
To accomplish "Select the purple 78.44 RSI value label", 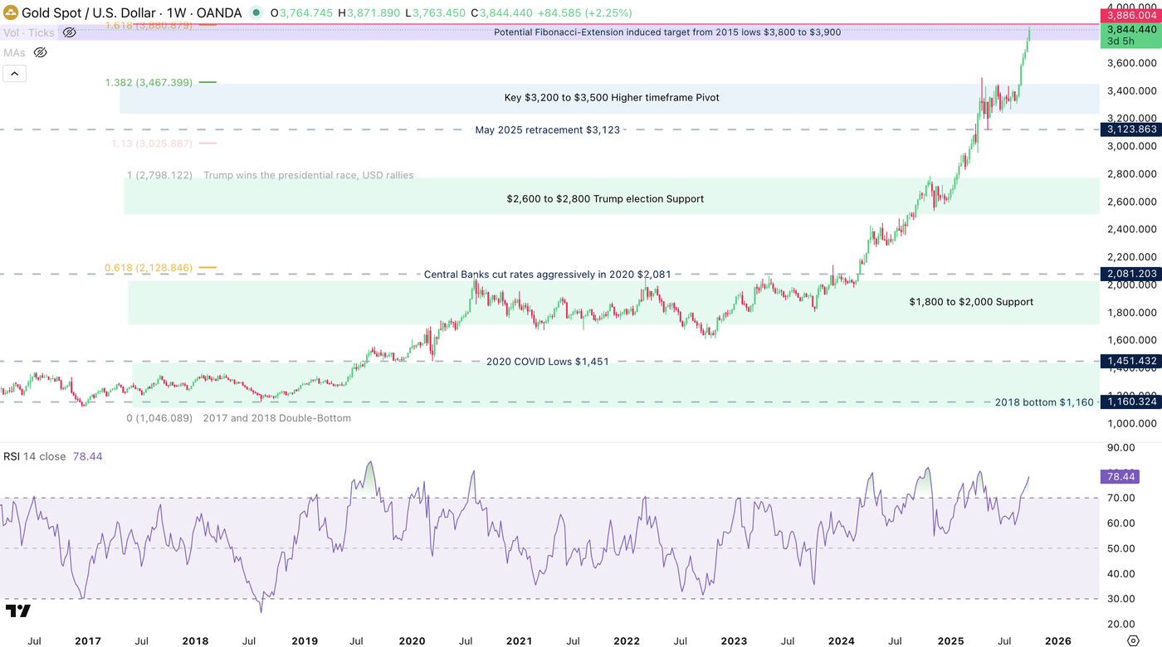I will (x=1120, y=476).
